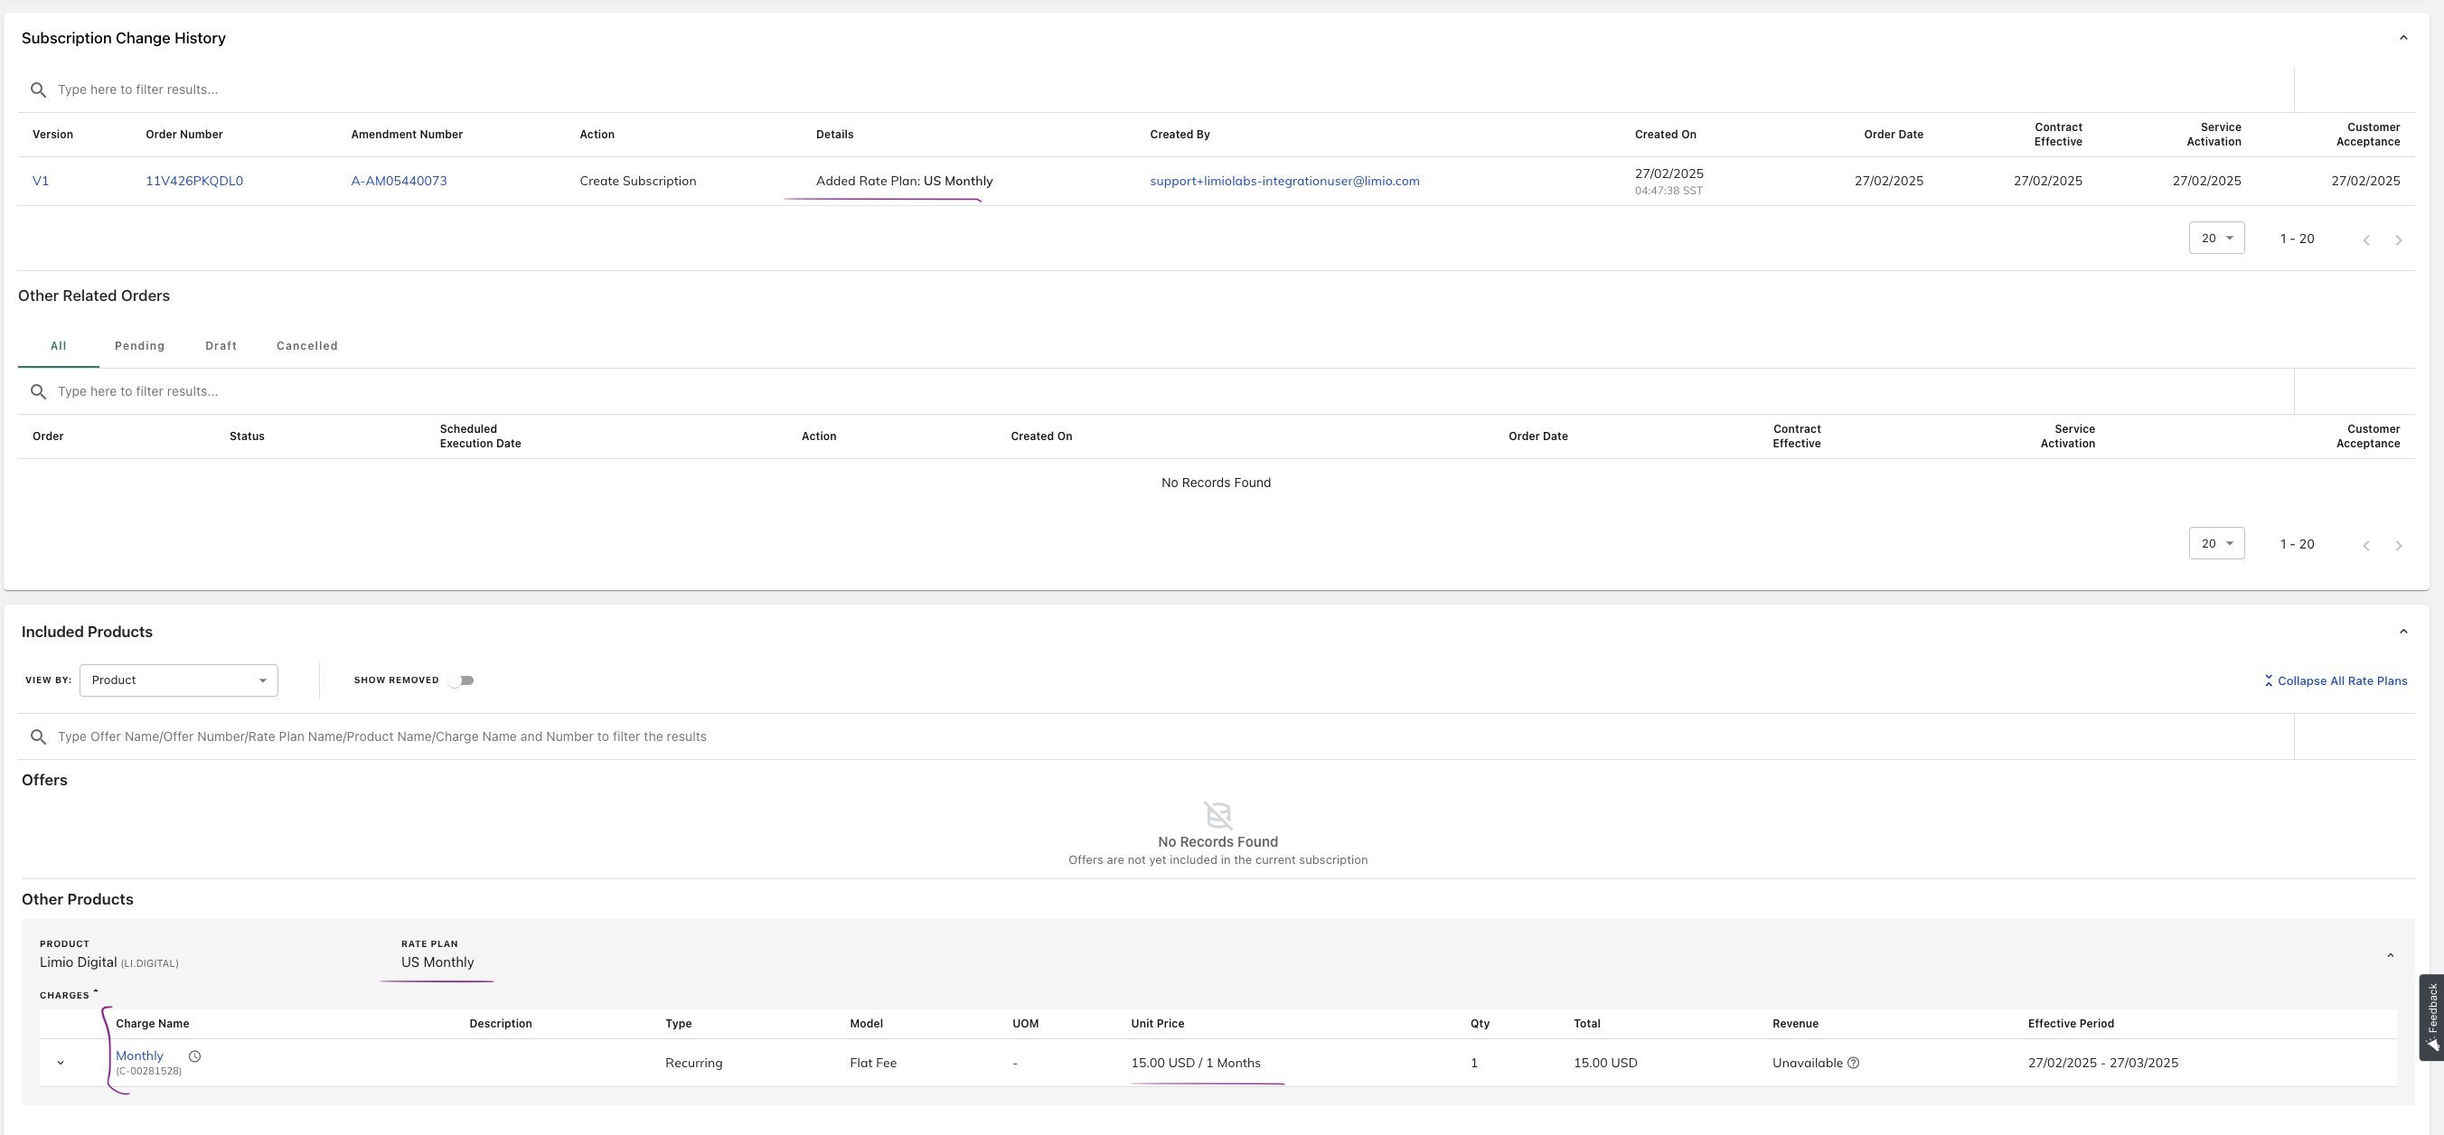Viewport: 2444px width, 1135px height.
Task: Click next page arrow in Subscription Change History
Action: [x=2398, y=239]
